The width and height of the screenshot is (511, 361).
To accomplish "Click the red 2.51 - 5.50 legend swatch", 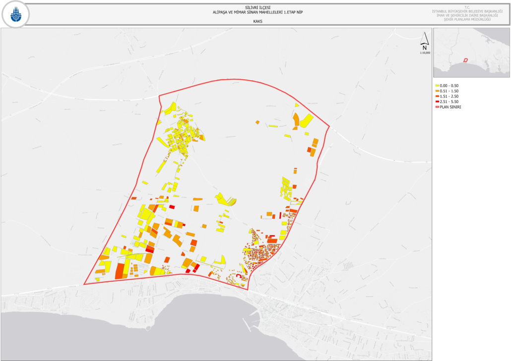I will coord(437,101).
